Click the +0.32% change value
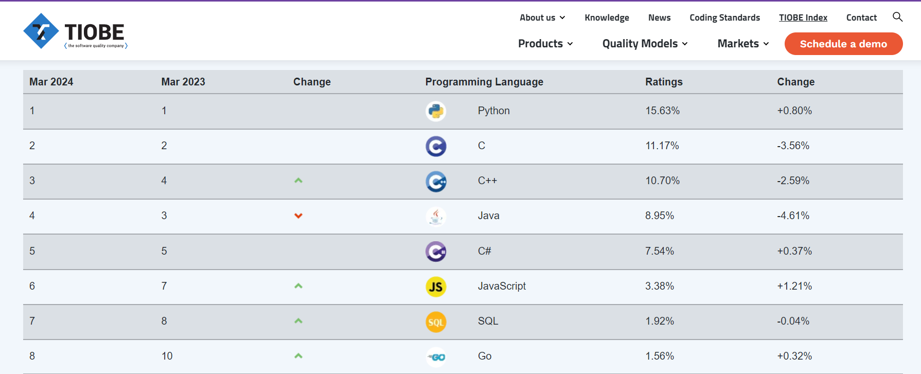The width and height of the screenshot is (921, 374). [794, 356]
